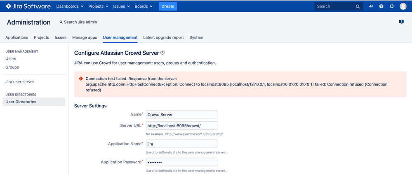Click the Jira Software logo

click(x=28, y=6)
